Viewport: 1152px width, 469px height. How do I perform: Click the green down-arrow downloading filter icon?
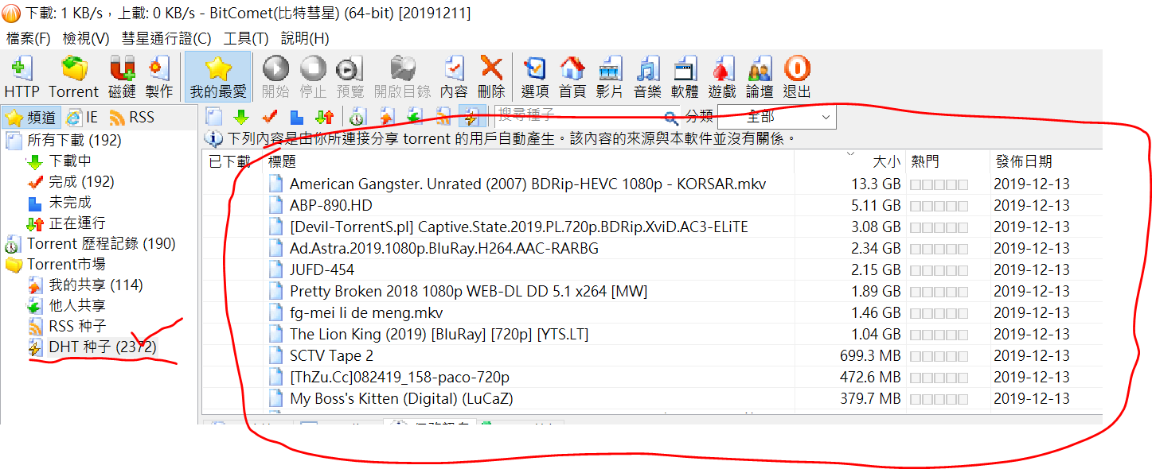click(x=240, y=117)
